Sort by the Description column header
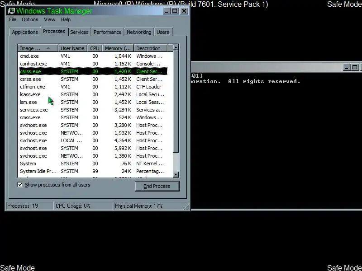362x271 pixels. tap(150, 48)
